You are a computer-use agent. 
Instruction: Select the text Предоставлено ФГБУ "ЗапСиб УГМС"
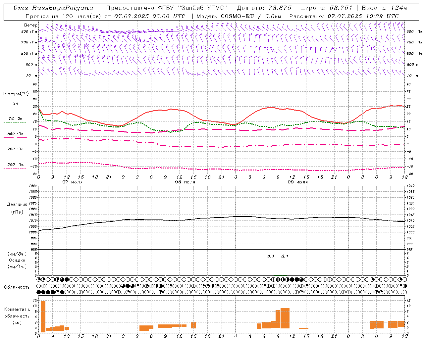pyautogui.click(x=167, y=8)
